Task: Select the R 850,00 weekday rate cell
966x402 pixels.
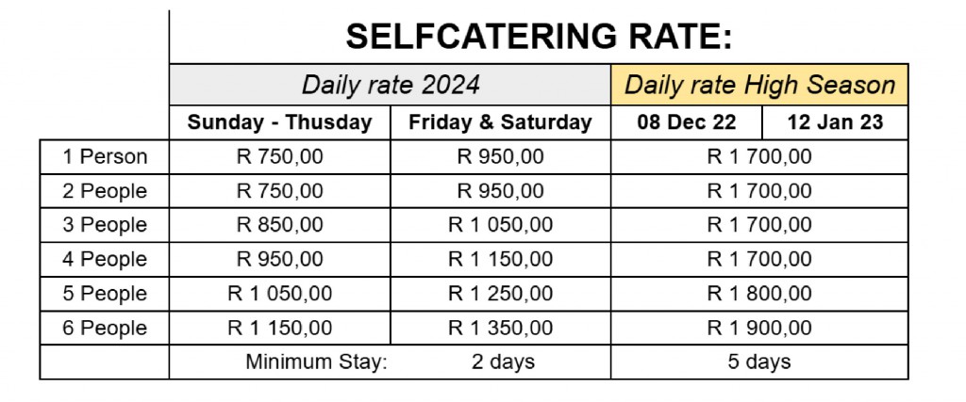Action: click(280, 225)
